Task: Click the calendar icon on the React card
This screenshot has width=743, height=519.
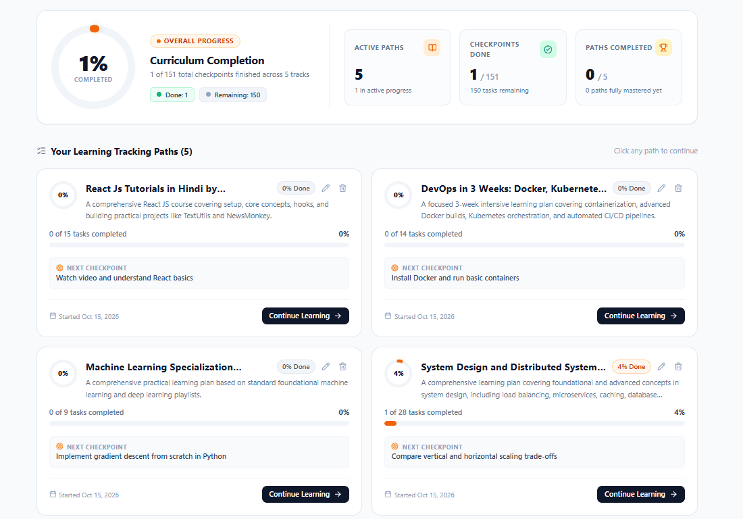Action: [53, 316]
